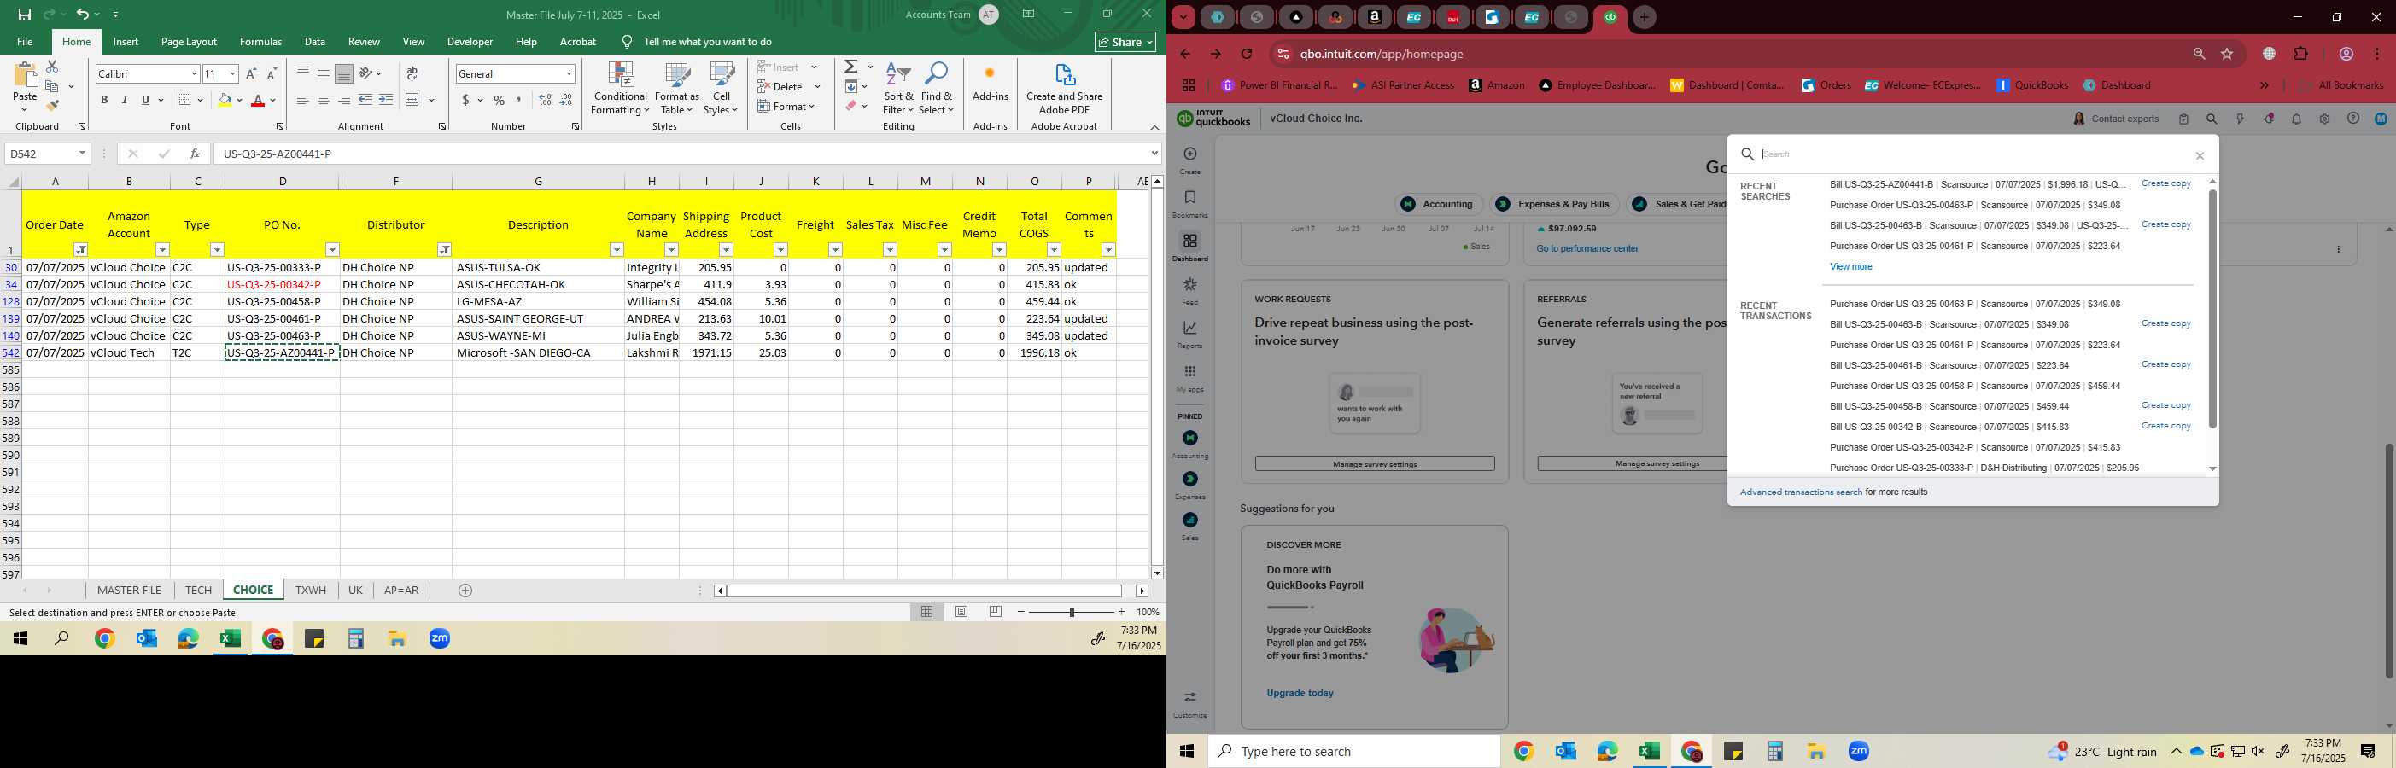Switch to MASTER FILE sheet tab
The image size is (2396, 768).
[129, 591]
